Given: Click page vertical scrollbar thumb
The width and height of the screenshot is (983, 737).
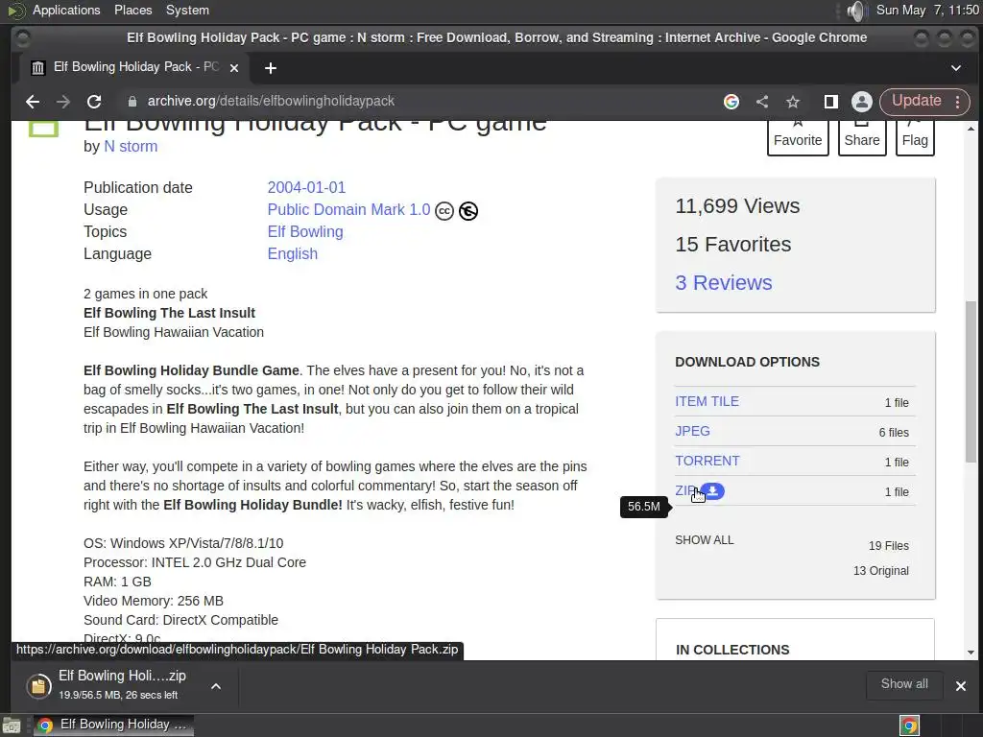Looking at the screenshot, I should pyautogui.click(x=971, y=381).
